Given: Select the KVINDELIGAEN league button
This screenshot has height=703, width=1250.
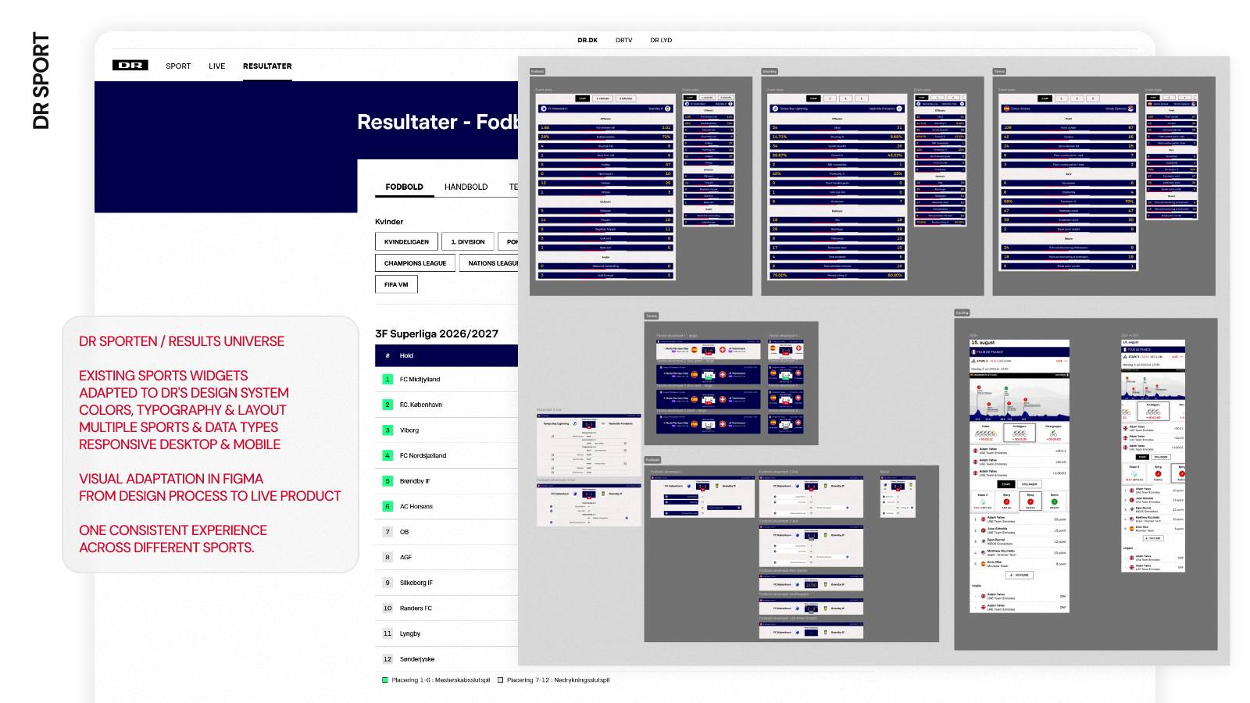Looking at the screenshot, I should (406, 242).
